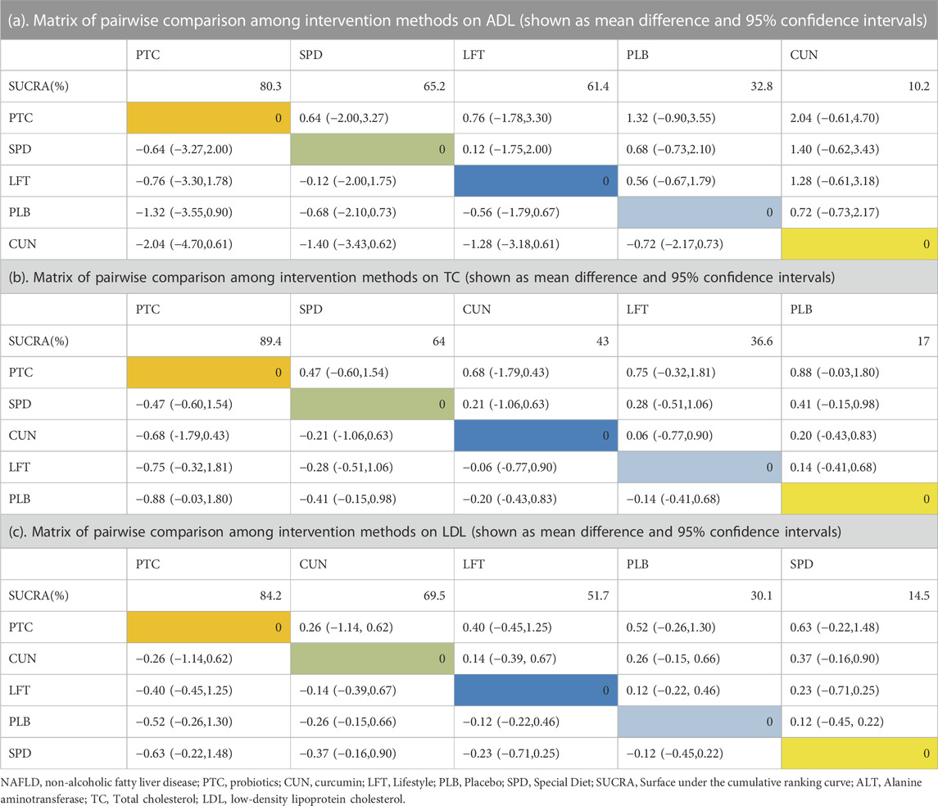Select the SUCRA value 84.2
This screenshot has height=806, width=938.
coord(270,595)
